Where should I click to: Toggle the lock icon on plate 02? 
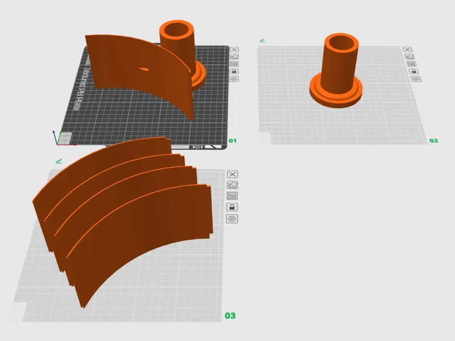413,71
